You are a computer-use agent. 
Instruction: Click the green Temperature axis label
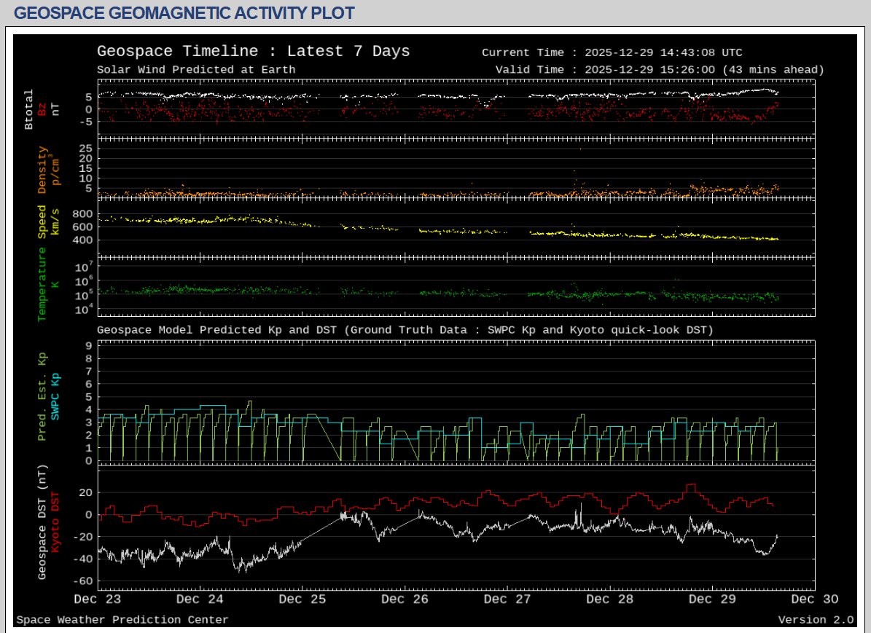coord(42,284)
